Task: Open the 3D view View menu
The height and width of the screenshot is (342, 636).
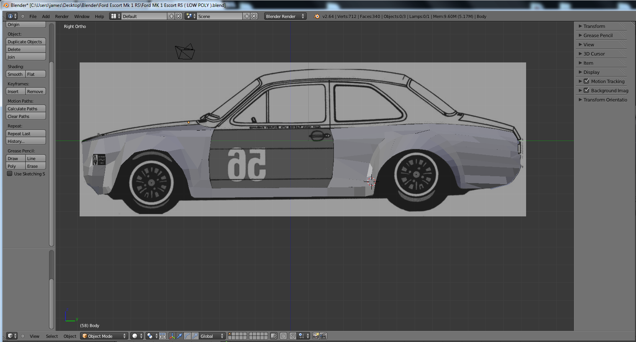Action: click(x=34, y=336)
